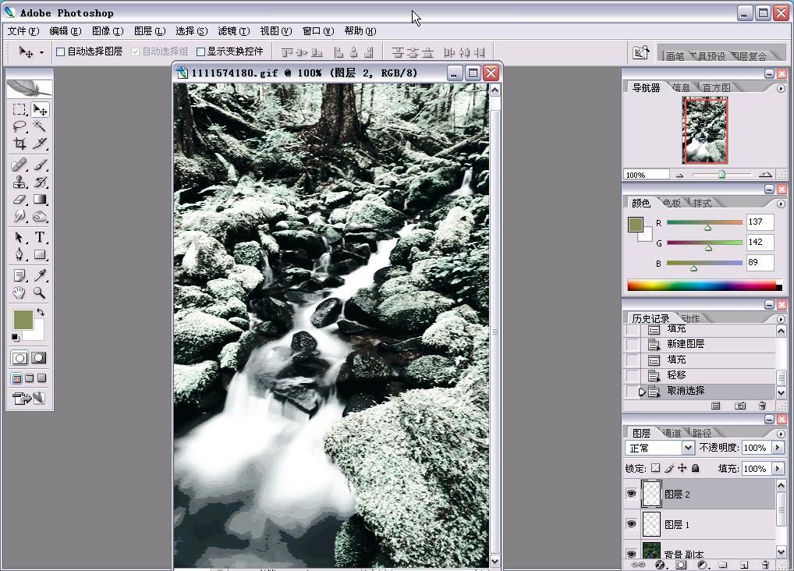Toggle lock position for the layer

[682, 468]
